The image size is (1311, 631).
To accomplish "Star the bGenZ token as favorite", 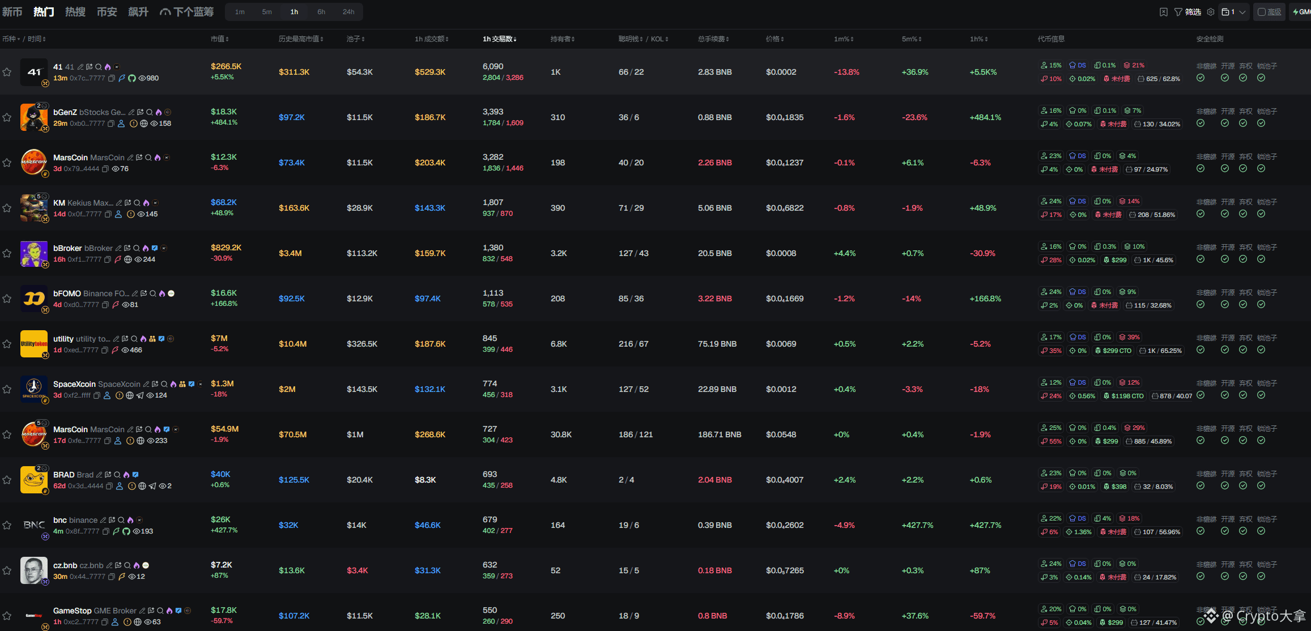I will tap(7, 117).
